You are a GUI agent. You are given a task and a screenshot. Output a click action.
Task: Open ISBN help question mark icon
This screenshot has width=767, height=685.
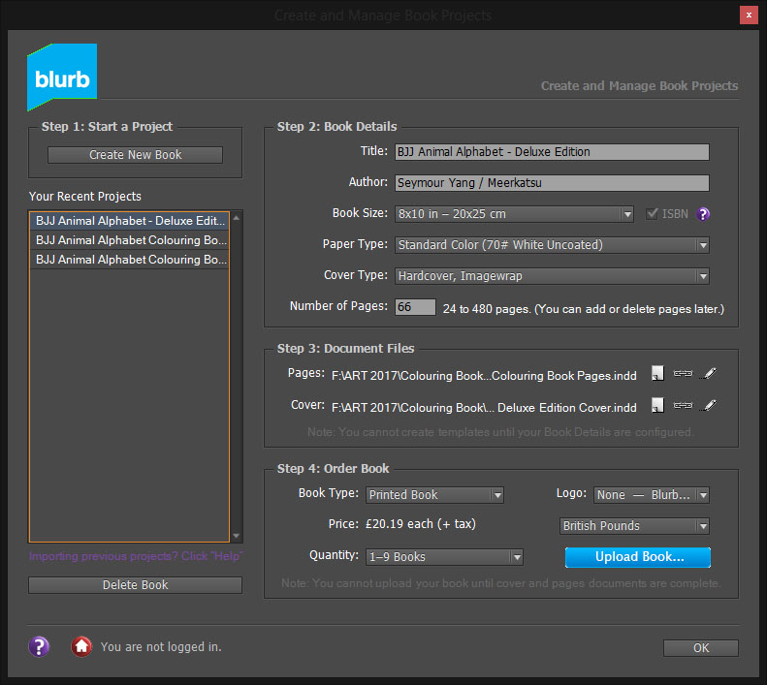(x=703, y=214)
